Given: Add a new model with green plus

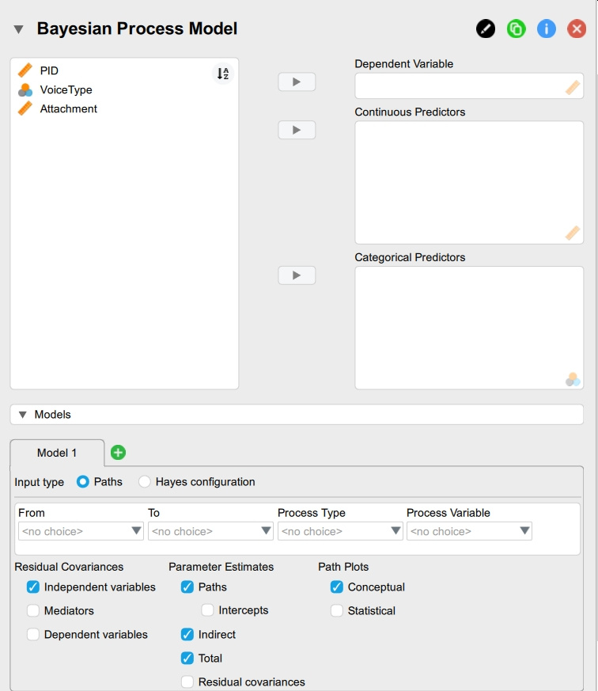Looking at the screenshot, I should (x=118, y=453).
